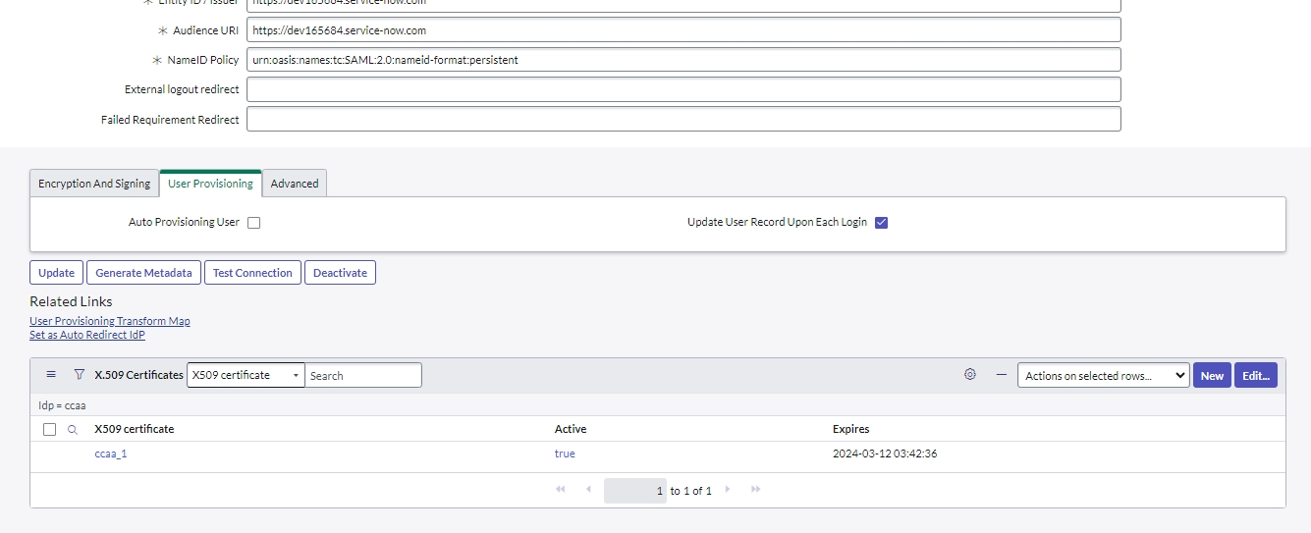Click the Generate Metadata button
The width and height of the screenshot is (1311, 533).
tap(143, 273)
